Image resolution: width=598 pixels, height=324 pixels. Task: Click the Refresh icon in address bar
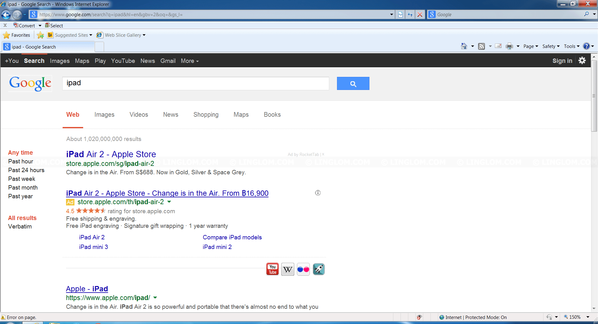click(410, 15)
